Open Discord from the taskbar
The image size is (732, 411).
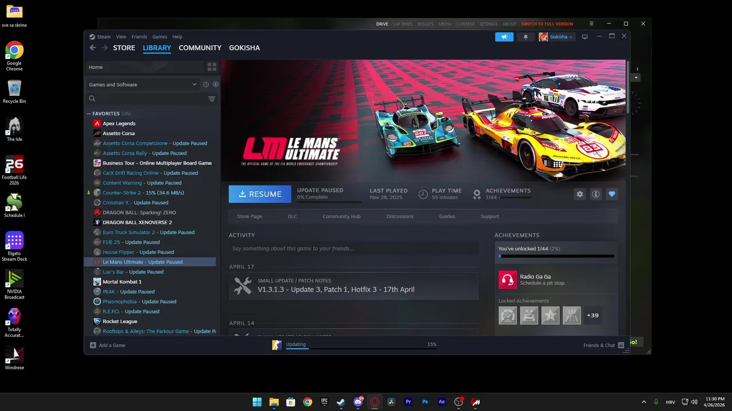[x=358, y=402]
